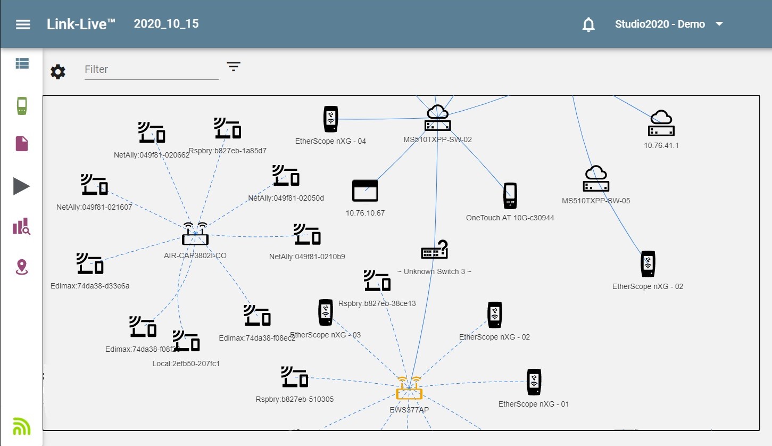
Task: Click the green Wi-Fi signal status icon
Action: 22,425
